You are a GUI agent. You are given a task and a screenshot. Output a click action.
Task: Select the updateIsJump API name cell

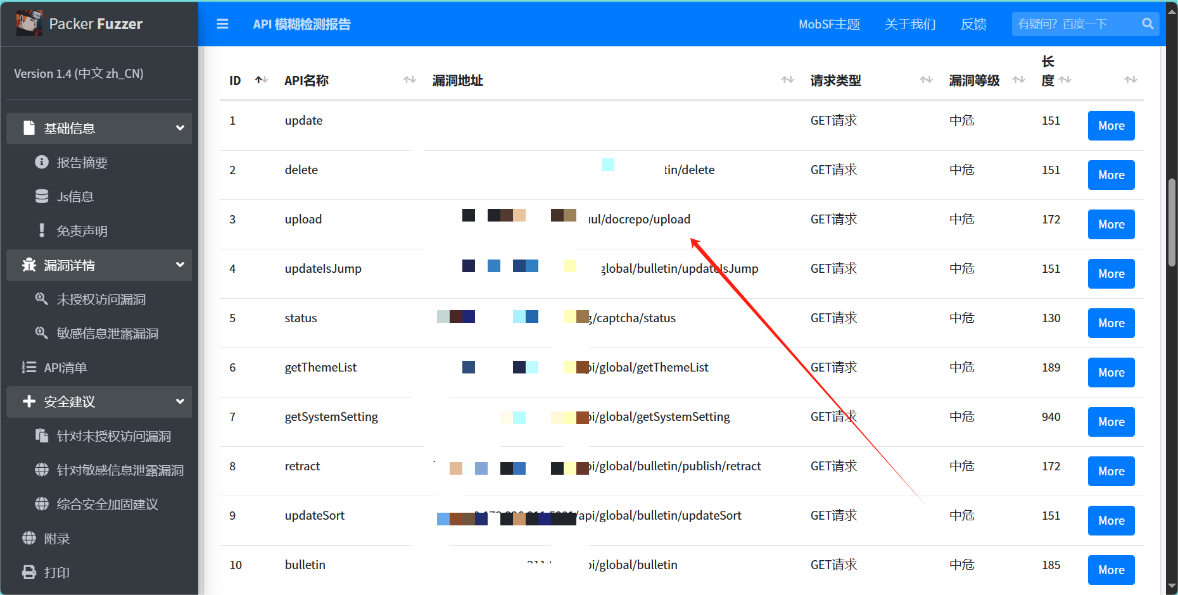(323, 268)
